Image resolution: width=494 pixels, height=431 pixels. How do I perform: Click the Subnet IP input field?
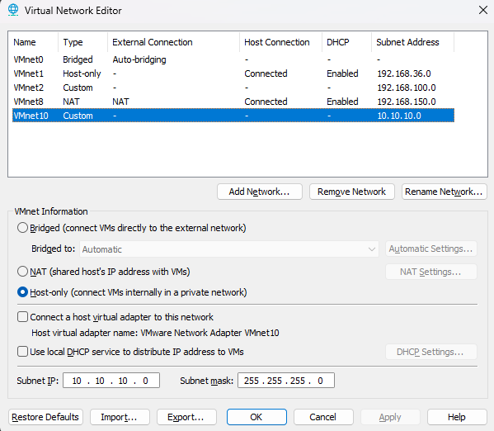pyautogui.click(x=111, y=381)
